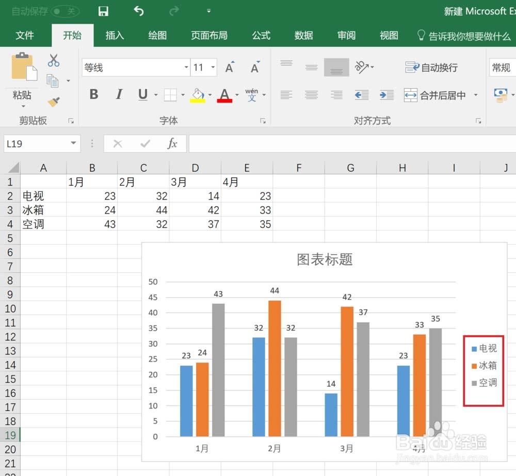Open the font size 11 dropdown
516x476 pixels.
coord(213,67)
